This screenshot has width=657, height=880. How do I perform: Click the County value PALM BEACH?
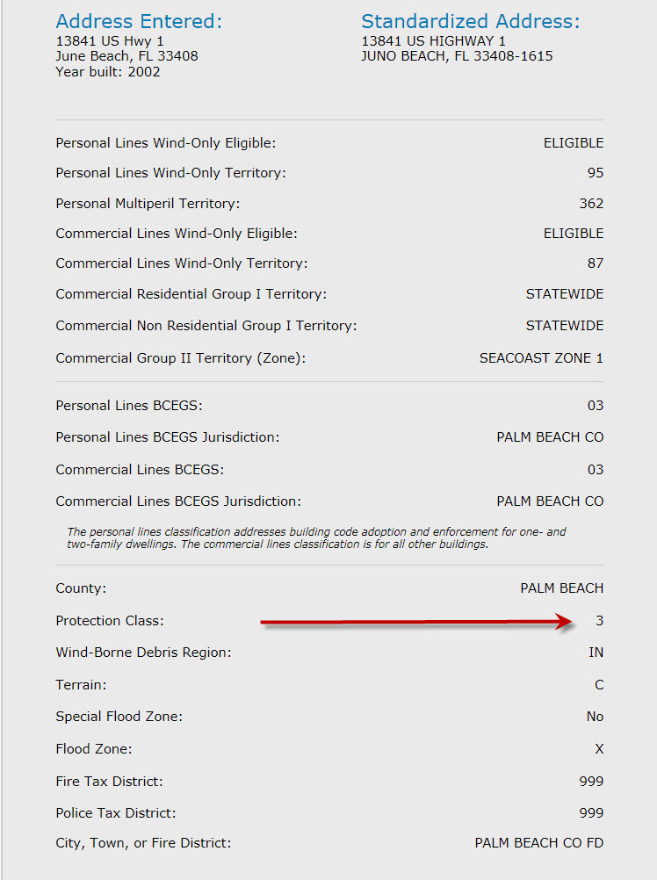562,588
